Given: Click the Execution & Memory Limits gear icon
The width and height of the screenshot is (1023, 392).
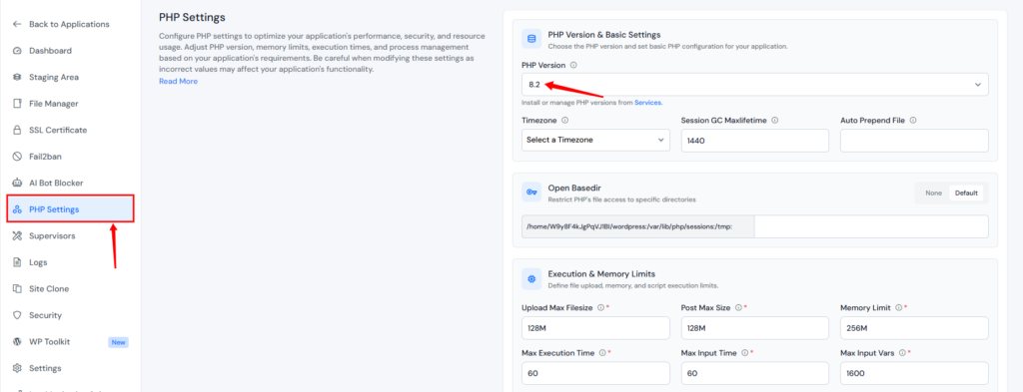Looking at the screenshot, I should point(531,278).
